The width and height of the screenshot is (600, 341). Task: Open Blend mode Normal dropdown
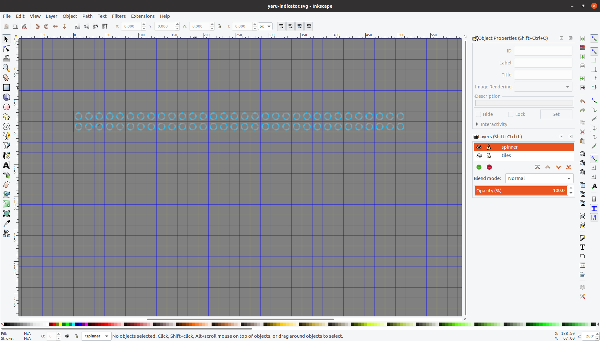tap(539, 178)
